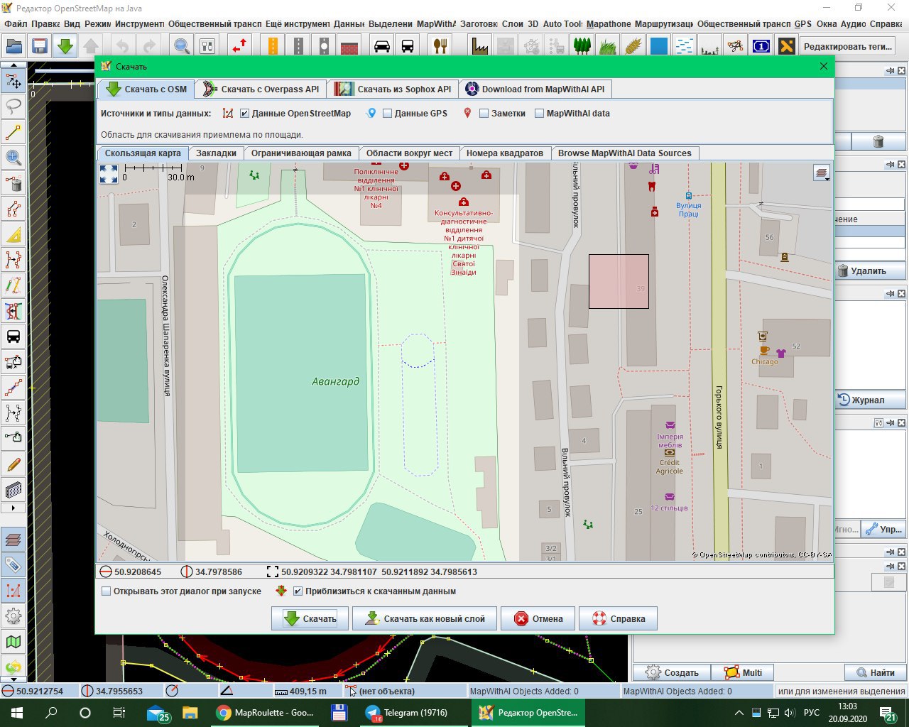
Task: Click the magnifier search toolbar icon
Action: (x=182, y=47)
